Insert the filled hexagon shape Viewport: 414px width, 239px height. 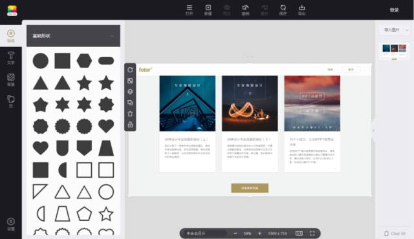[x=84, y=61]
